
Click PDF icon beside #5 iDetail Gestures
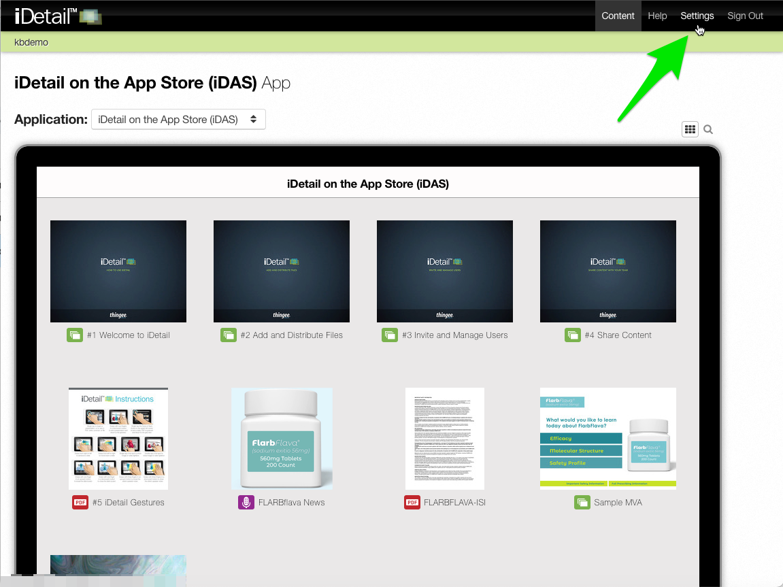80,502
